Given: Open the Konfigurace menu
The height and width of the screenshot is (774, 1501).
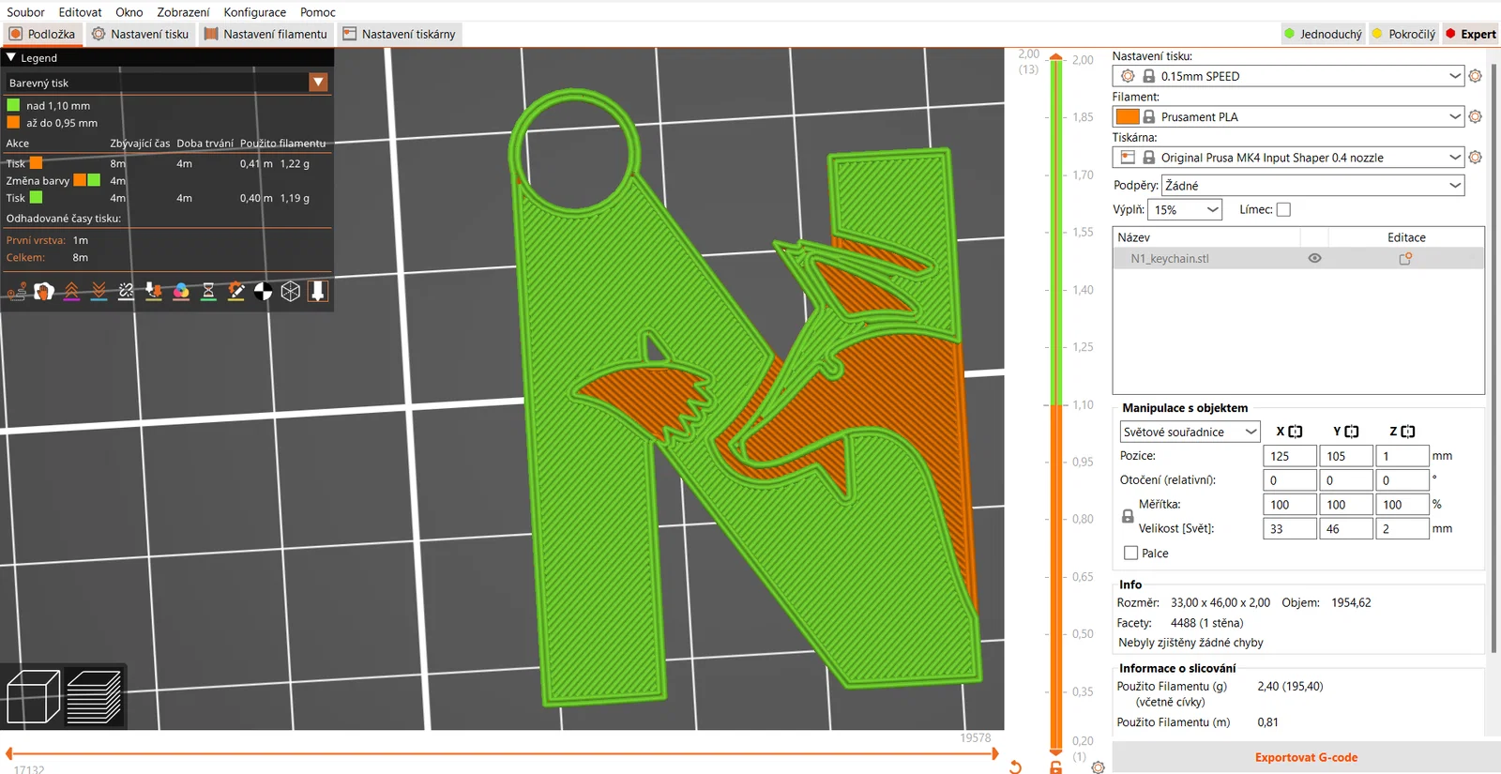Looking at the screenshot, I should tap(254, 12).
